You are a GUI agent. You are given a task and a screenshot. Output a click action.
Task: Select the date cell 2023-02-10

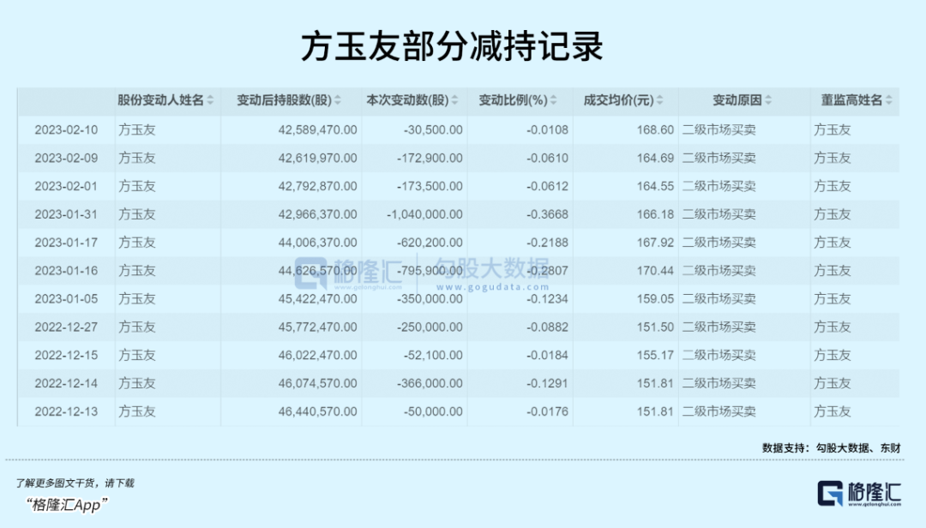click(x=66, y=130)
